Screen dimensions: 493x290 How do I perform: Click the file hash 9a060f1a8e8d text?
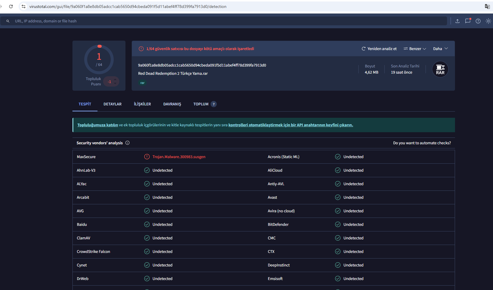[202, 65]
